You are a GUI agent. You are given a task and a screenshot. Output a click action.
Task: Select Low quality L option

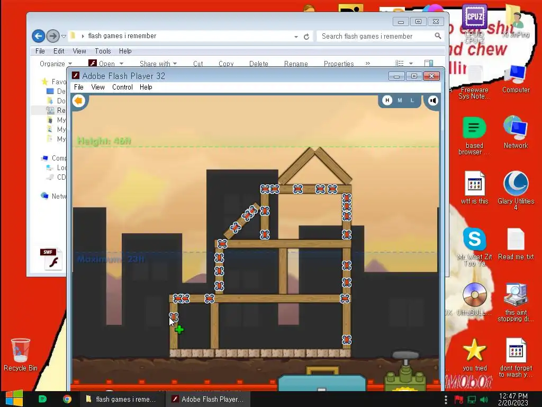(x=412, y=100)
